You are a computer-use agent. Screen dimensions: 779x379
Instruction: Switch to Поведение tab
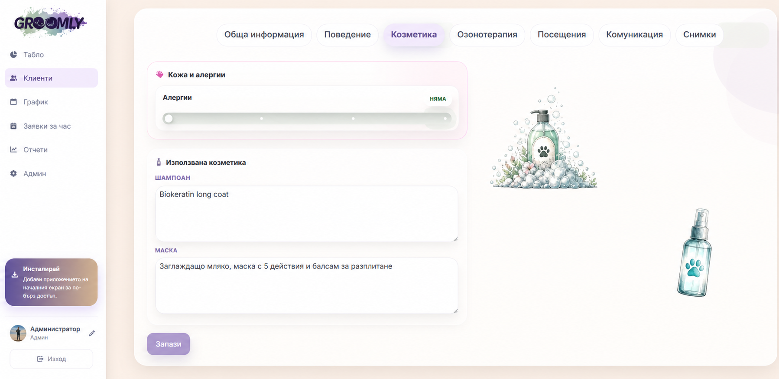click(347, 35)
